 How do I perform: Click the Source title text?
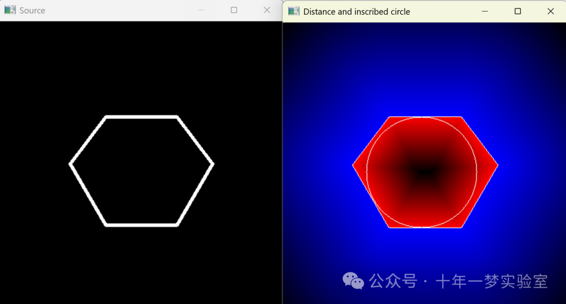pos(32,10)
